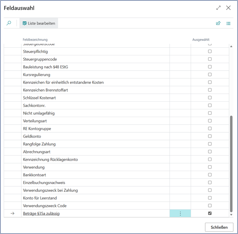This screenshot has height=234, width=238.
Task: Click the vertical scrollbar thumb
Action: 231,163
